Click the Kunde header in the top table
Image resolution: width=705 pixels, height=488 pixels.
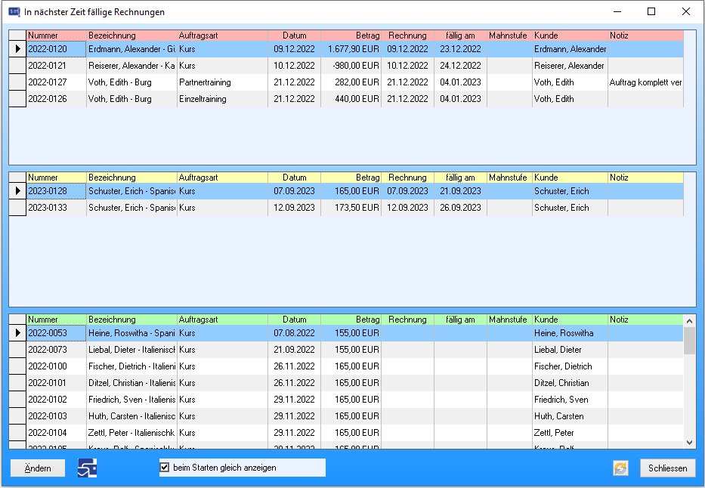570,36
